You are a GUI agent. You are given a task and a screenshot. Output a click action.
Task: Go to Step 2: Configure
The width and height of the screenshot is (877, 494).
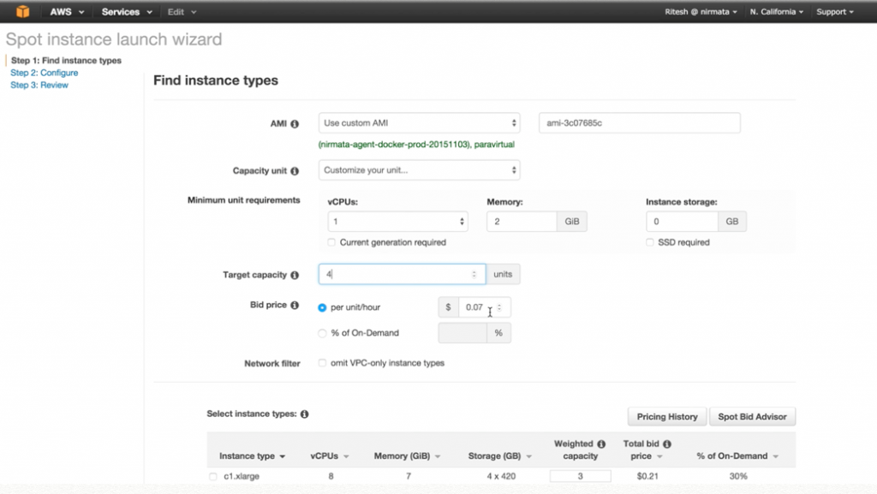pos(45,73)
